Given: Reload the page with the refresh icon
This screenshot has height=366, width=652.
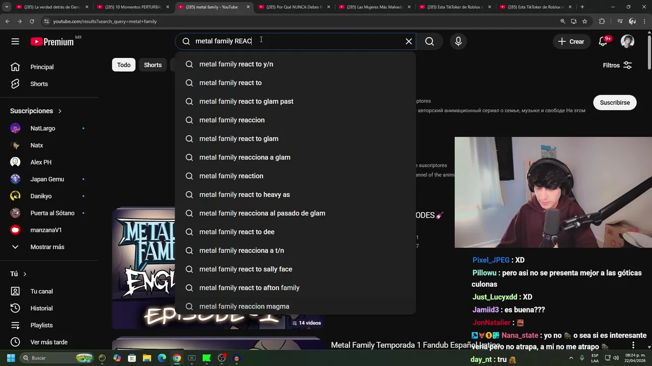Looking at the screenshot, I should click(32, 21).
